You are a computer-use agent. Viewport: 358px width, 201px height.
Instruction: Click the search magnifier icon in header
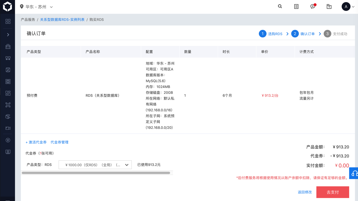click(280, 6)
